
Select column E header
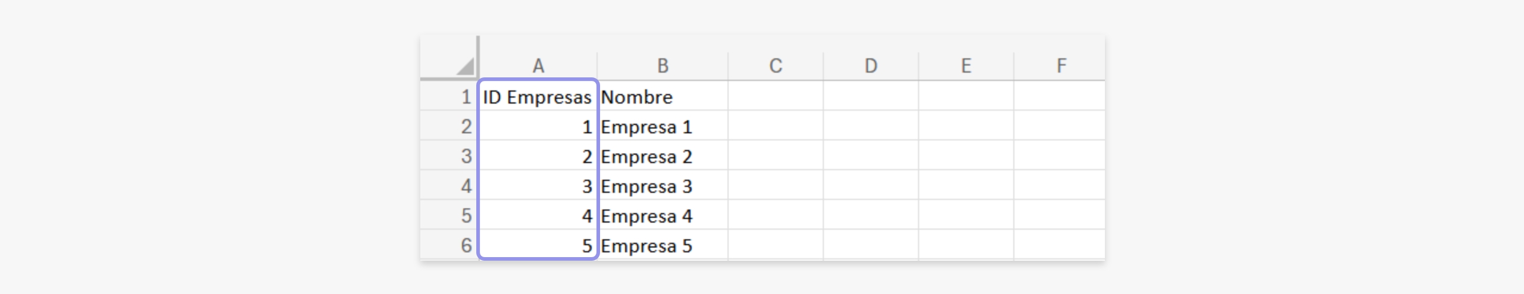pos(966,65)
